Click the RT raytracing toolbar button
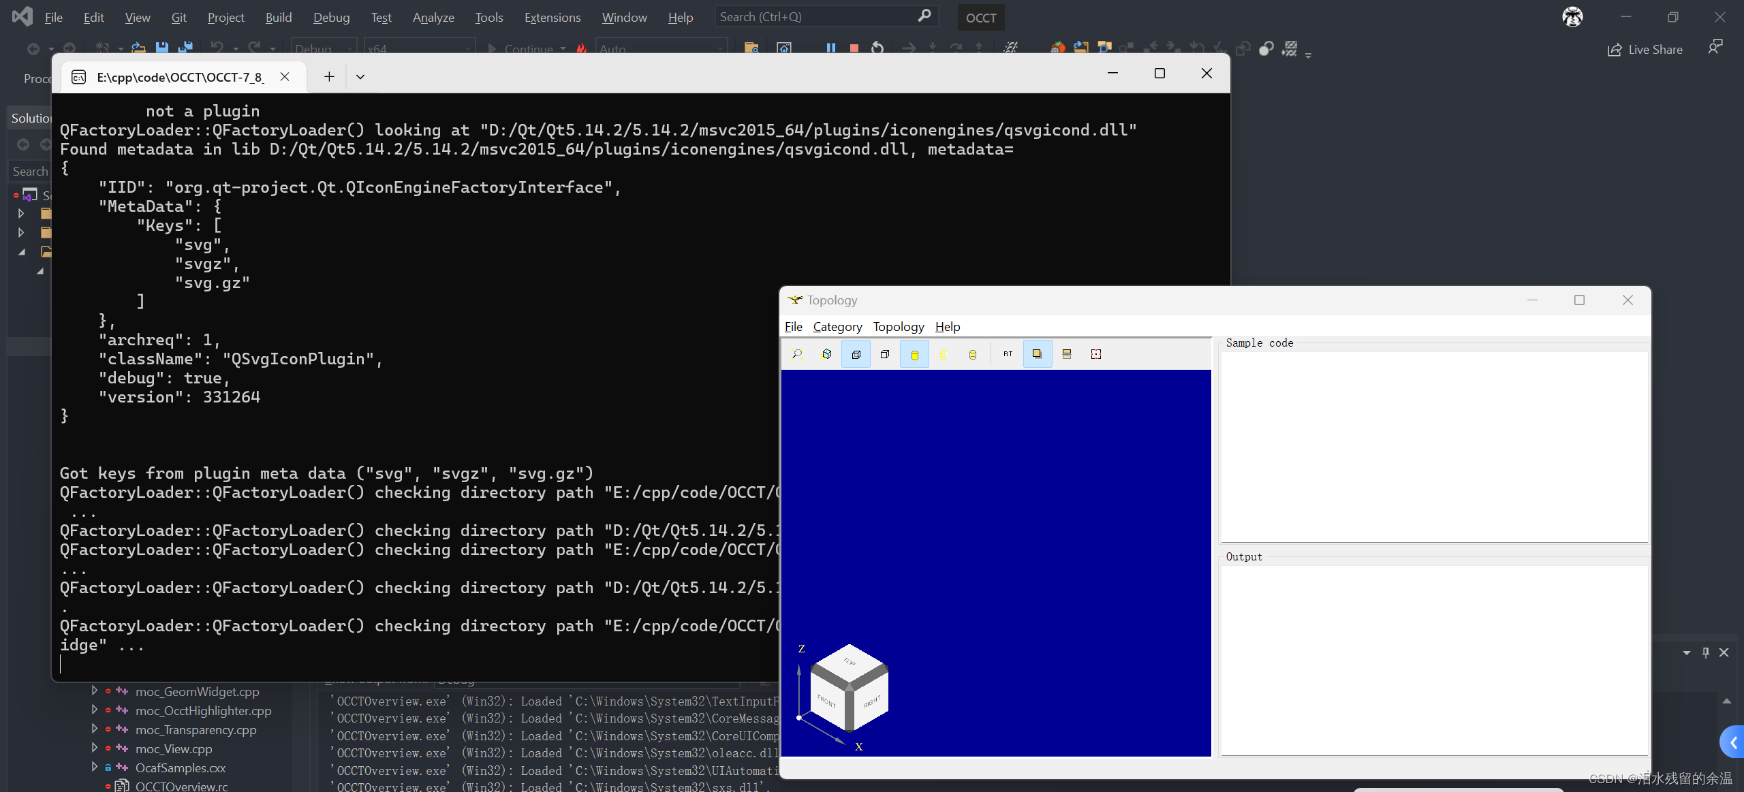 coord(1008,354)
